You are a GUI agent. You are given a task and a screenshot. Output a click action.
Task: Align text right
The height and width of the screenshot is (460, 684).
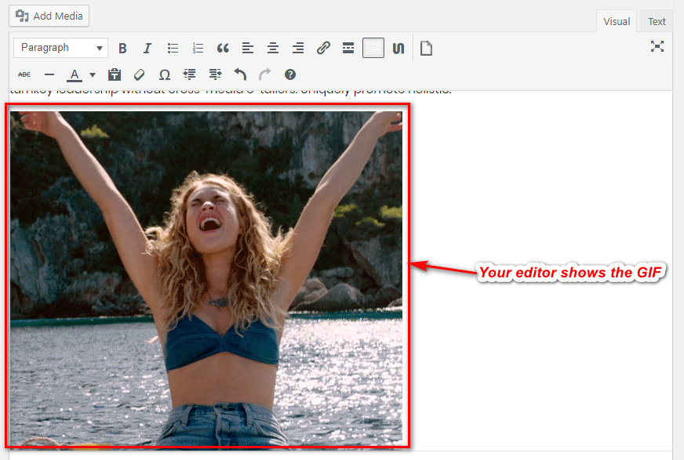click(298, 48)
